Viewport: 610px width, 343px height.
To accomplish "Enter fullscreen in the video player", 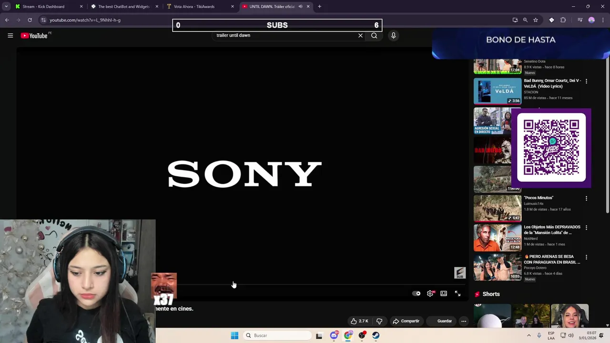I will (457, 293).
